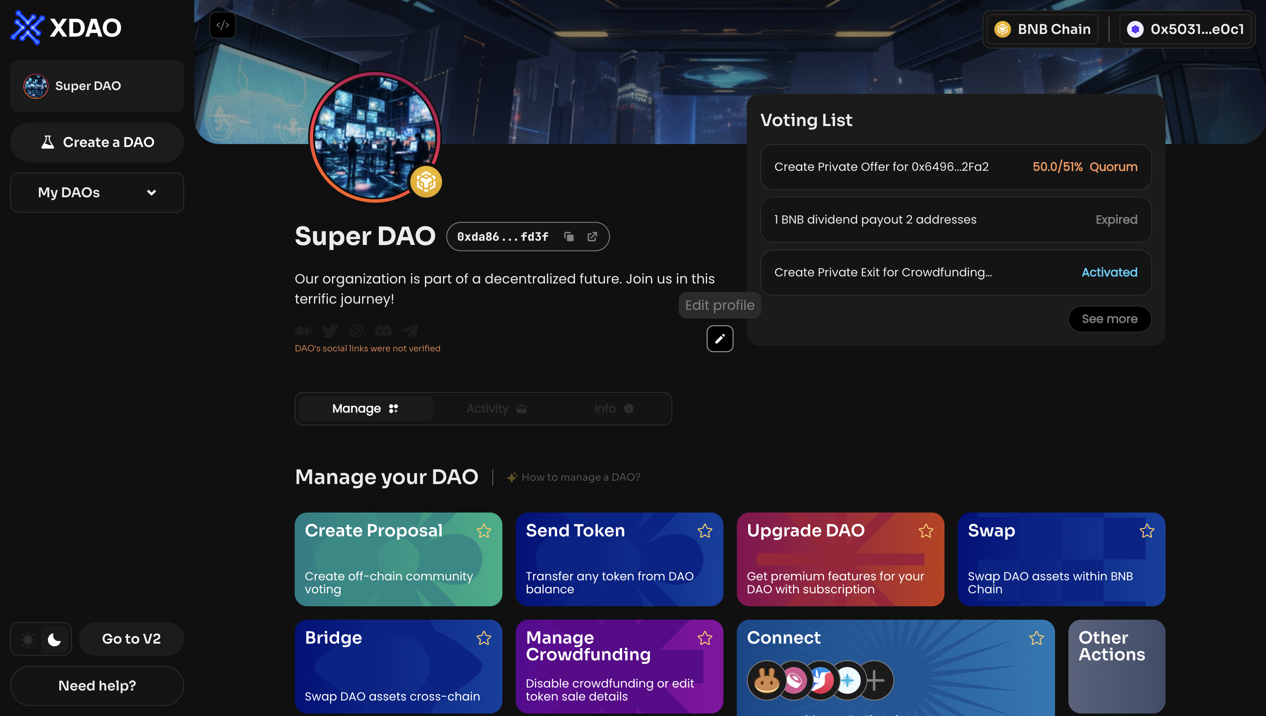Click the embed code icon button

tap(222, 25)
